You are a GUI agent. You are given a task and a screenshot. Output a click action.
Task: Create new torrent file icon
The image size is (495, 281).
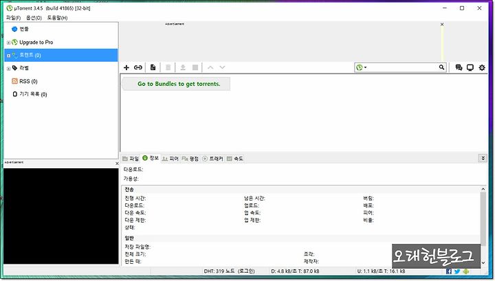[x=153, y=67]
